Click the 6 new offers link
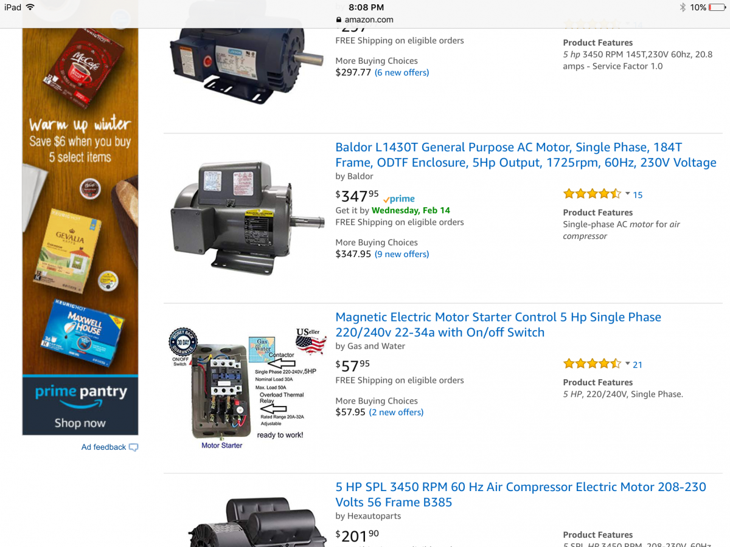The height and width of the screenshot is (547, 730). pyautogui.click(x=401, y=72)
